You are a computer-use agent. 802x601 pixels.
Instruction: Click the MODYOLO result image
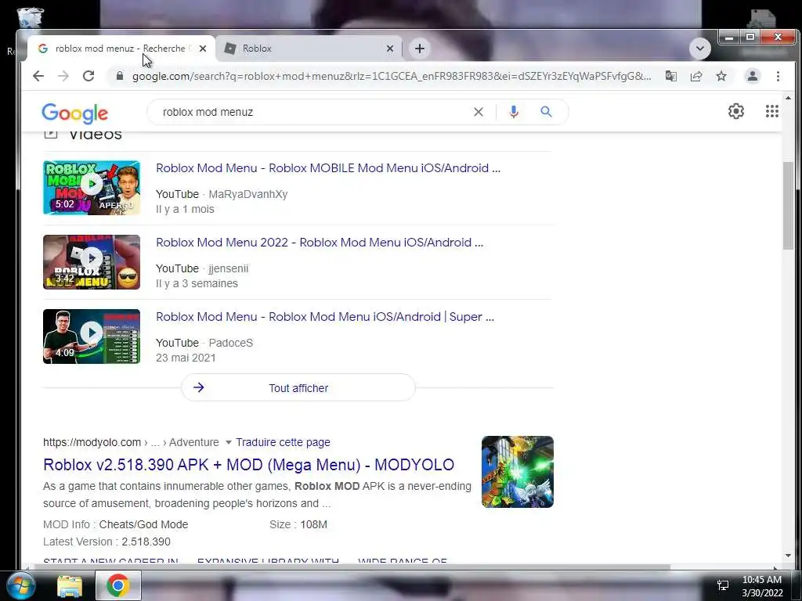[518, 472]
